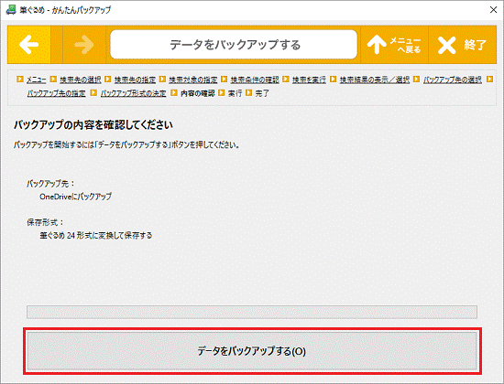Click the バックアップの内容を確認してください heading
This screenshot has width=504, height=384.
click(93, 124)
